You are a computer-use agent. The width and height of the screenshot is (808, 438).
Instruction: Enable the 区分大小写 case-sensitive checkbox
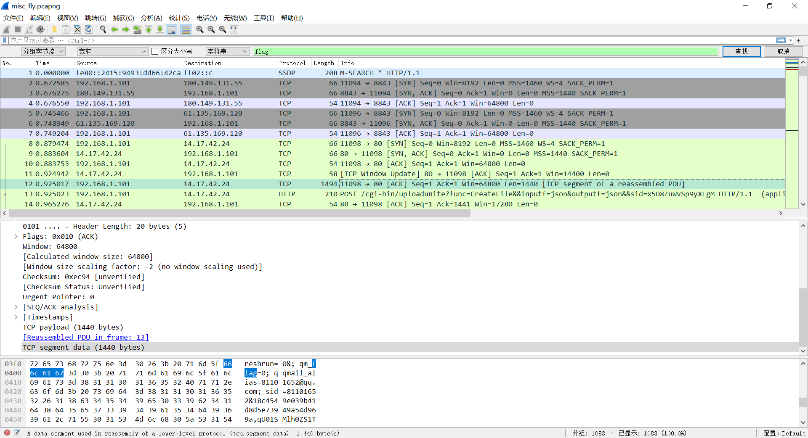155,51
